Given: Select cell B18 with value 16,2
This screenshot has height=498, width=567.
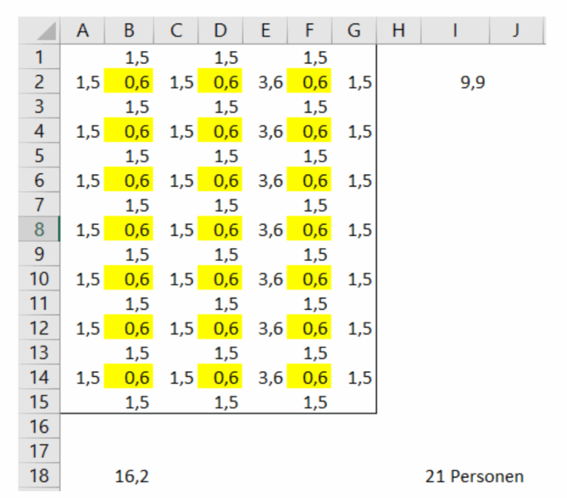Looking at the screenshot, I should [132, 477].
